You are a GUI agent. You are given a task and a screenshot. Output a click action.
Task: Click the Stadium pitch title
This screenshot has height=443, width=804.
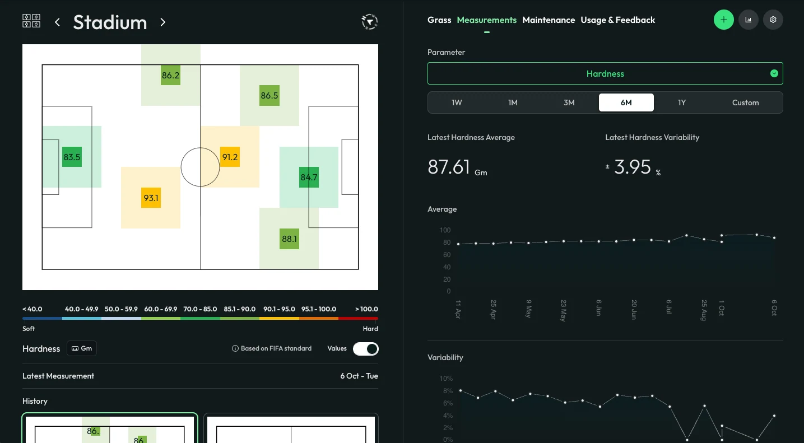point(110,22)
